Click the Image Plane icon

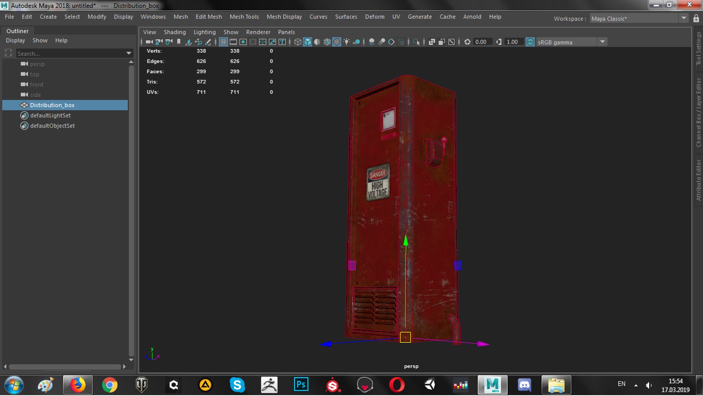188,42
